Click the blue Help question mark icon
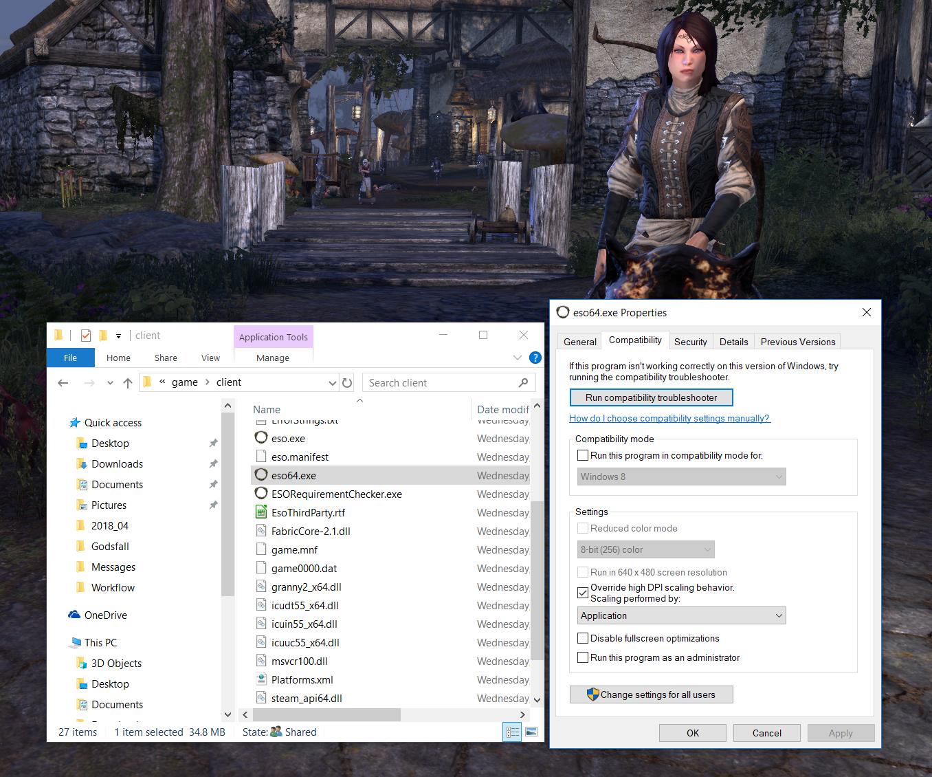932x777 pixels. pyautogui.click(x=535, y=358)
